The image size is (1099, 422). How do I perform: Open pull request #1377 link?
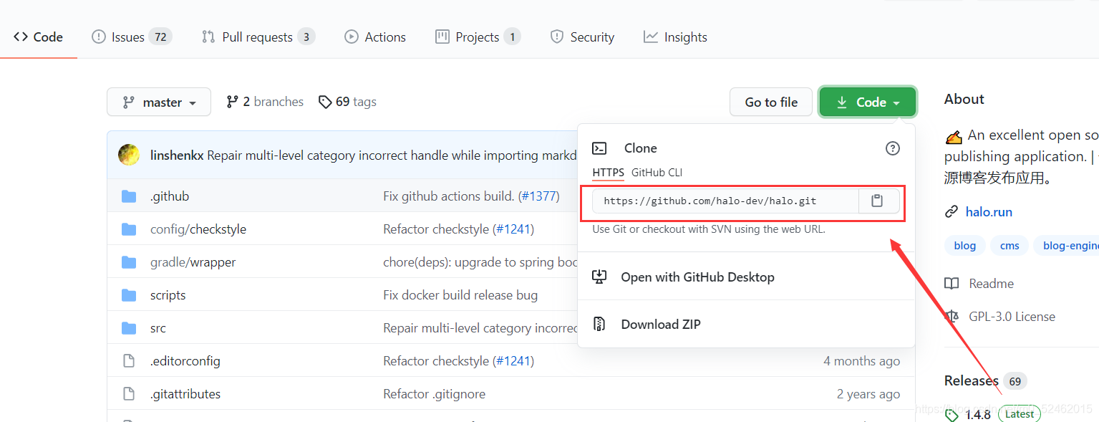point(538,196)
